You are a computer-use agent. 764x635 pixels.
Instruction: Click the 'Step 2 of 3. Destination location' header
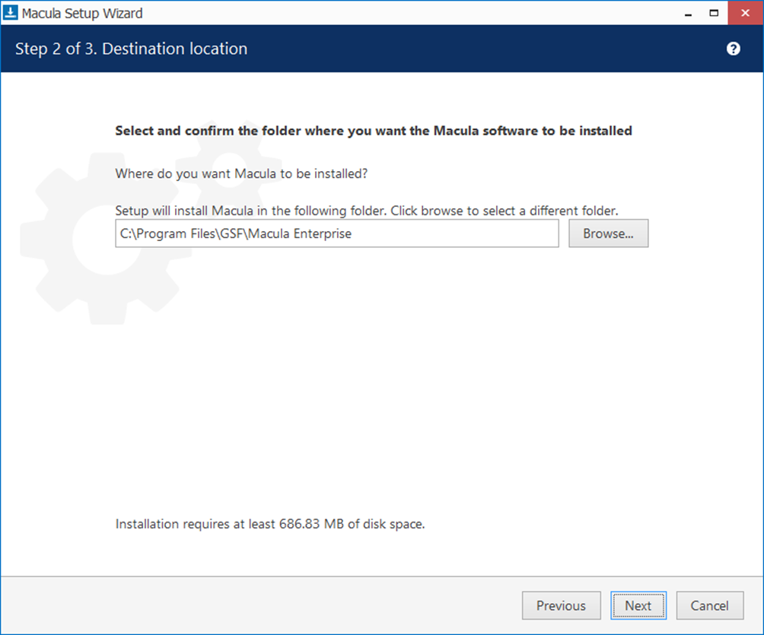click(131, 49)
